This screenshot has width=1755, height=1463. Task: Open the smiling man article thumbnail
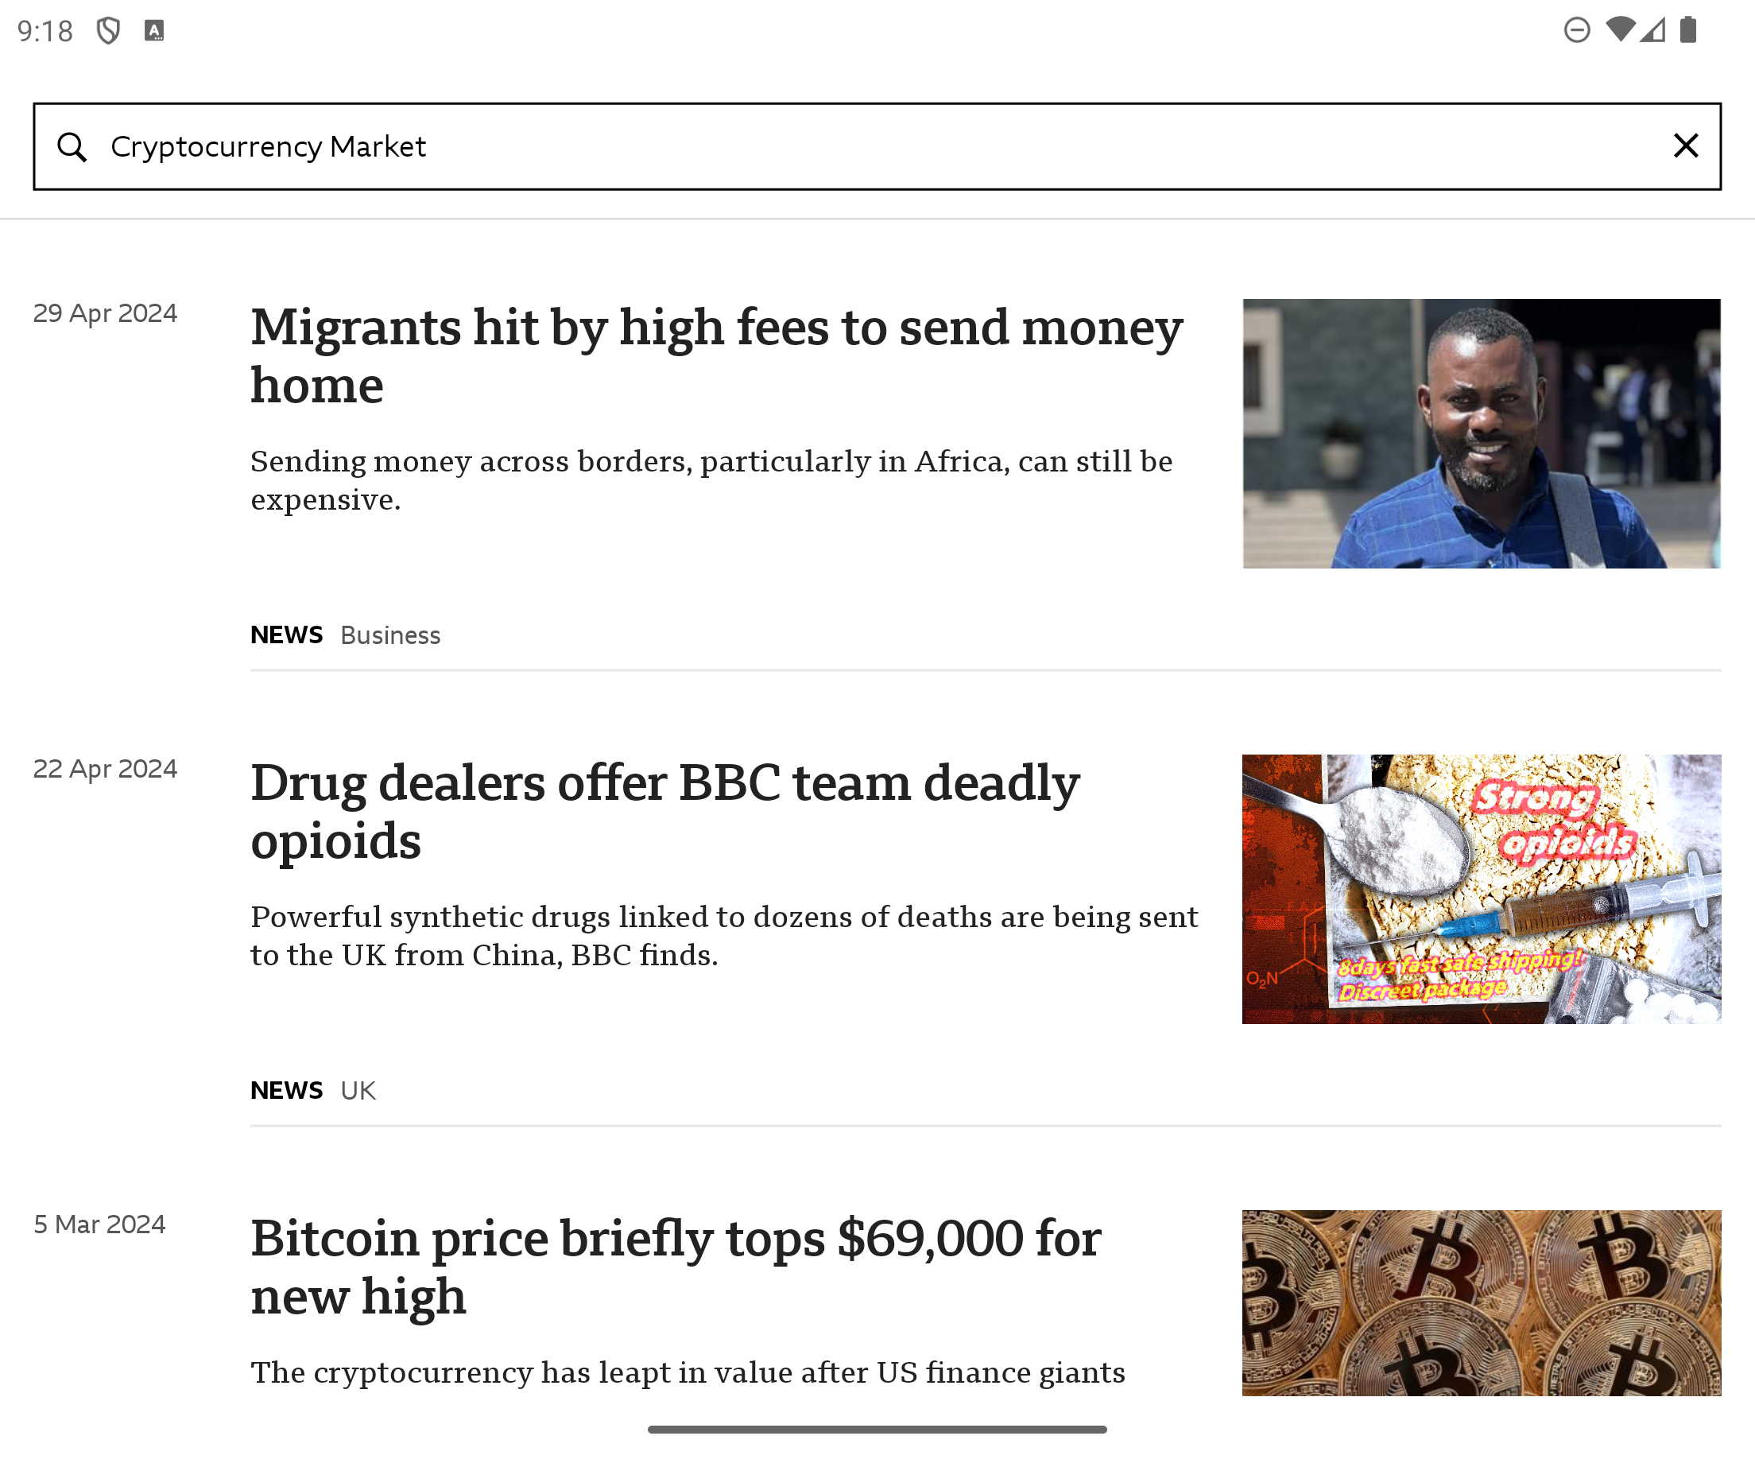(x=1481, y=434)
